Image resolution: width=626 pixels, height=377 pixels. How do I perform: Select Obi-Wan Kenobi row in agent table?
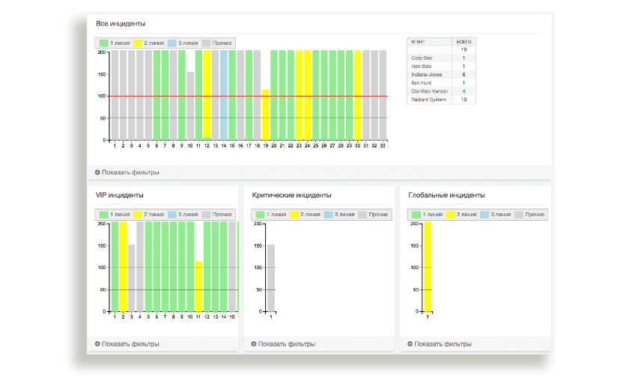428,91
